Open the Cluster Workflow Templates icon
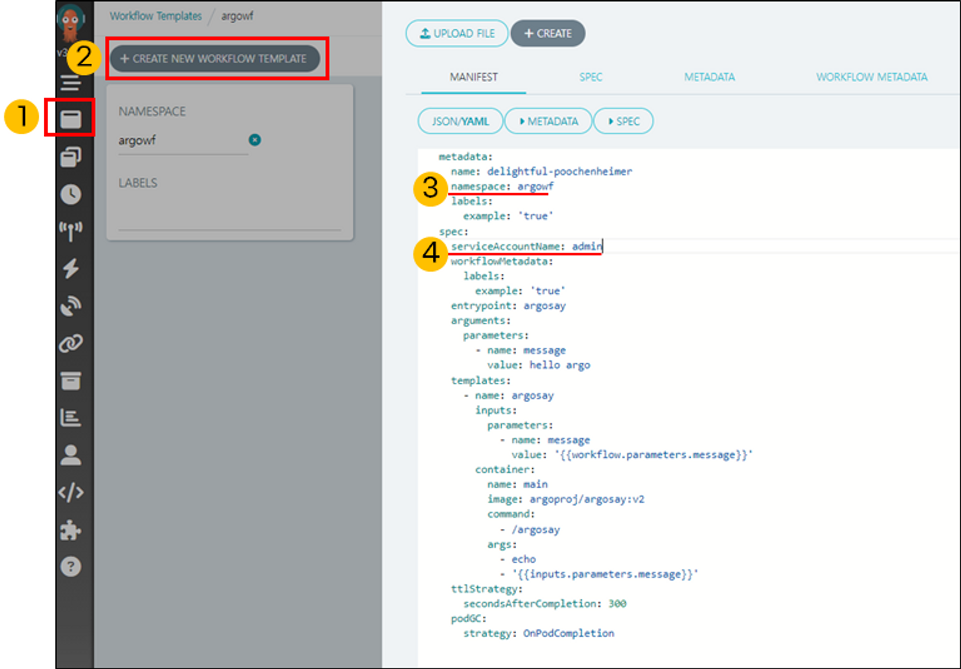 (x=71, y=157)
